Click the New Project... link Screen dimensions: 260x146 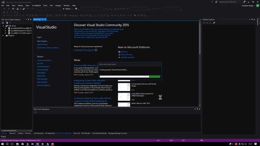pos(42,41)
